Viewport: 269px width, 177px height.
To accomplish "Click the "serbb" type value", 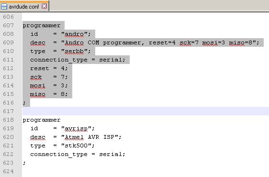I will tap(74, 51).
